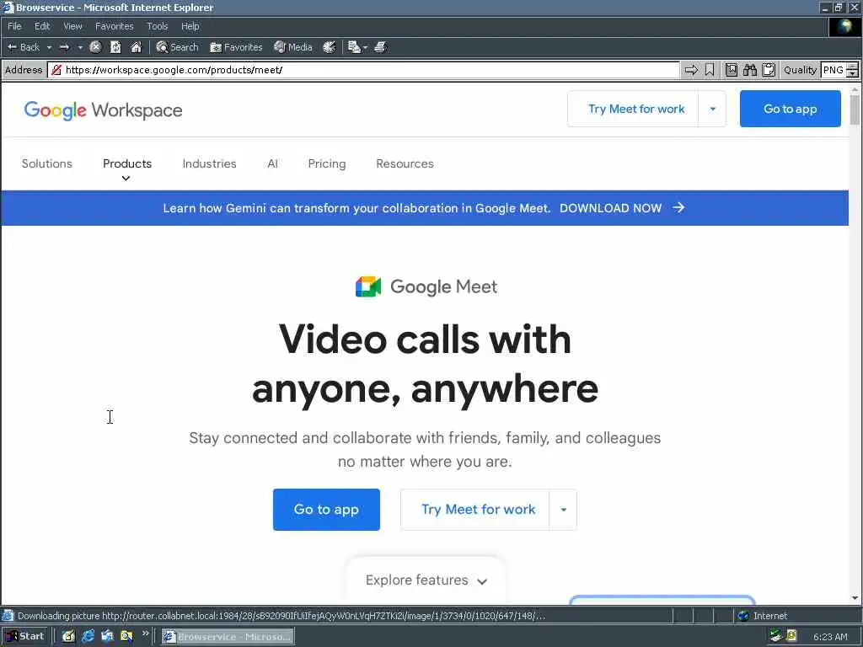Click the header Go to app button
Image resolution: width=863 pixels, height=647 pixels.
pos(790,109)
